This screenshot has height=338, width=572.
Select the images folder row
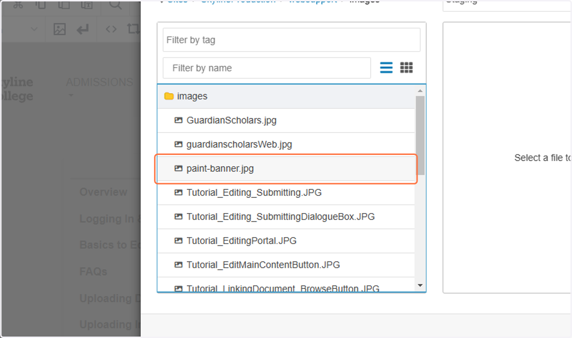pyautogui.click(x=286, y=96)
